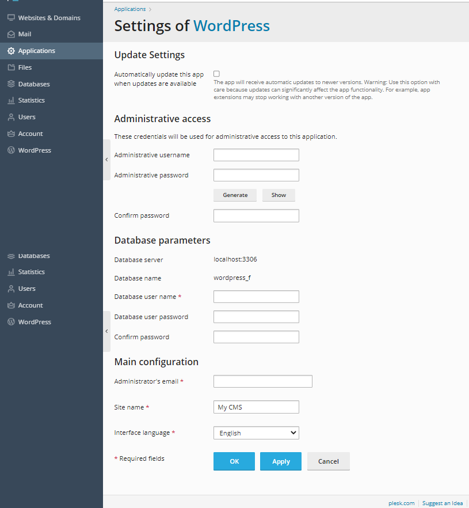Collapse the sidebar using the upper arrow handle
The height and width of the screenshot is (508, 469).
[106, 160]
